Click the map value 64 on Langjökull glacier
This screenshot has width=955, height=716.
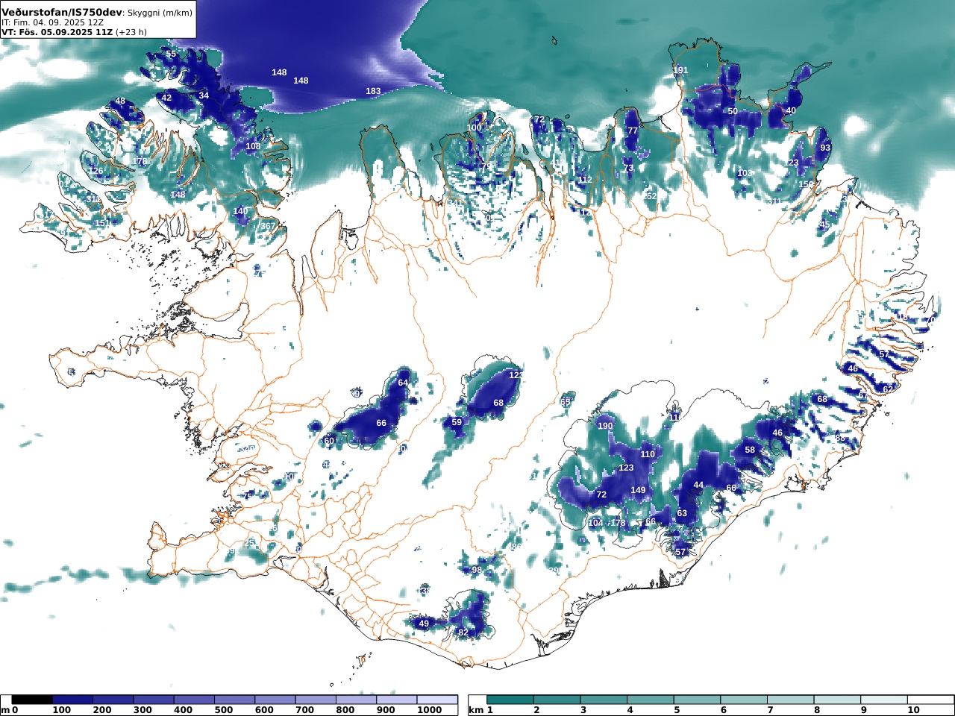pyautogui.click(x=403, y=383)
